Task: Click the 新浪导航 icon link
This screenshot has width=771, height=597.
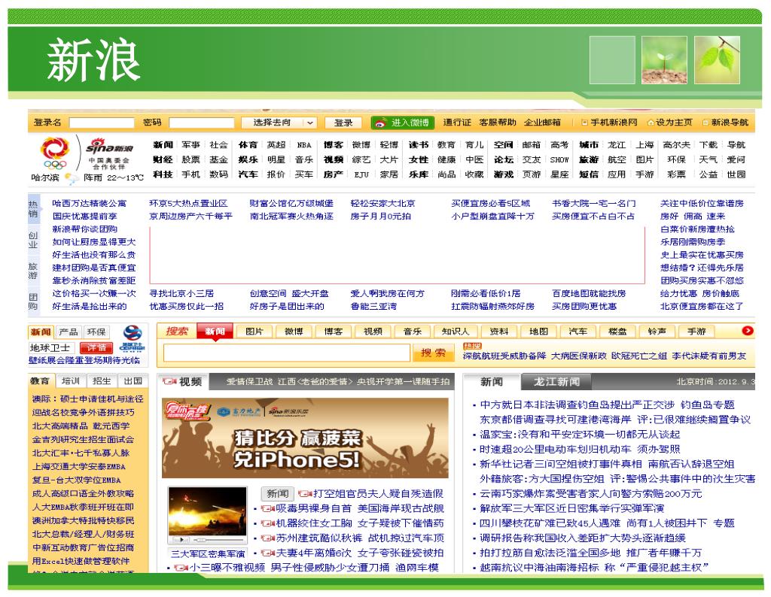Action: click(725, 123)
